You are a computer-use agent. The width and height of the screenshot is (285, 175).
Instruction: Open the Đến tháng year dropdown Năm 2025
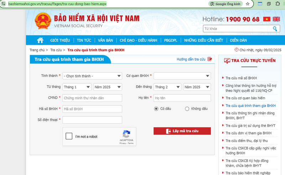197,87
